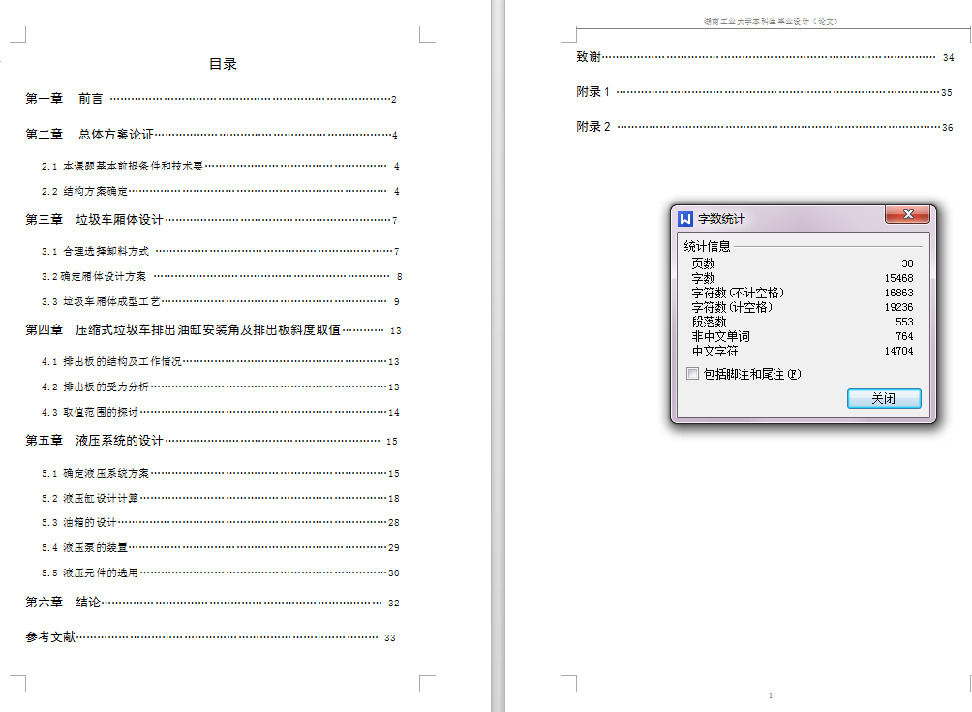Open the 附录 2 contents entry
The width and height of the screenshot is (972, 712).
coord(764,127)
